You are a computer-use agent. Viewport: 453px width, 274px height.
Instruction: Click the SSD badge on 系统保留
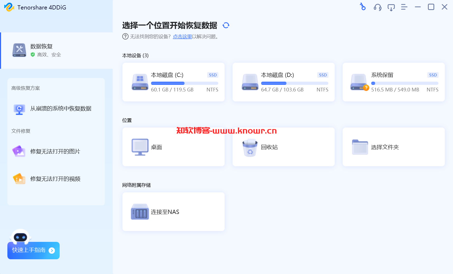[x=433, y=75]
